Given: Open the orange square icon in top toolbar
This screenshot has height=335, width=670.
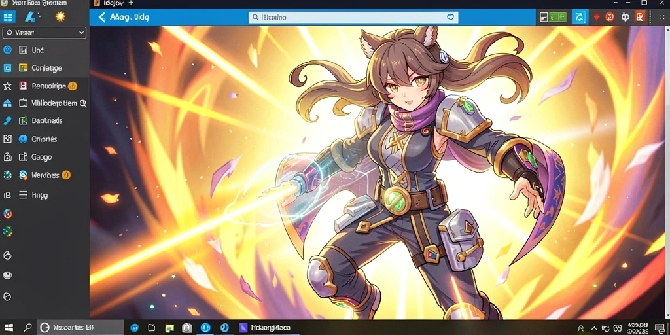Looking at the screenshot, I should coord(640,17).
